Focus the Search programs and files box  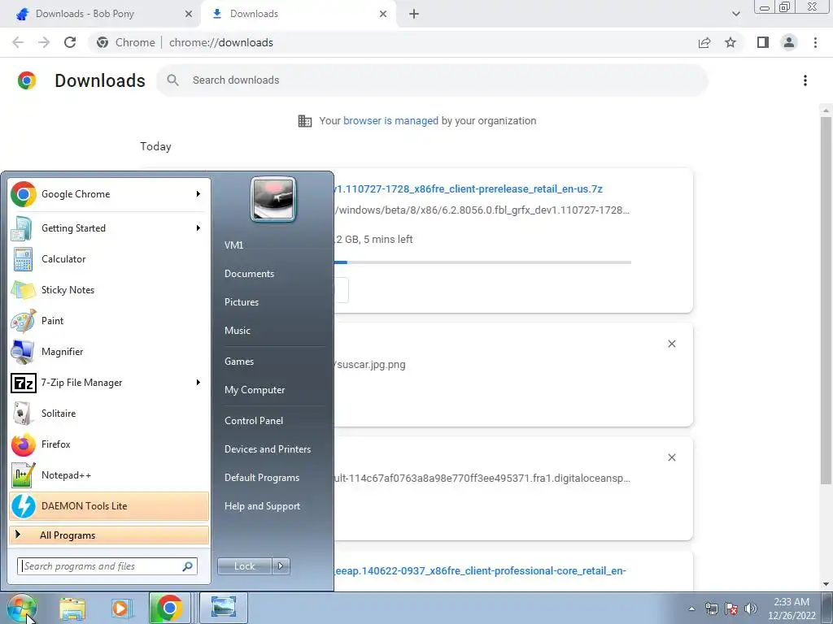pyautogui.click(x=107, y=566)
